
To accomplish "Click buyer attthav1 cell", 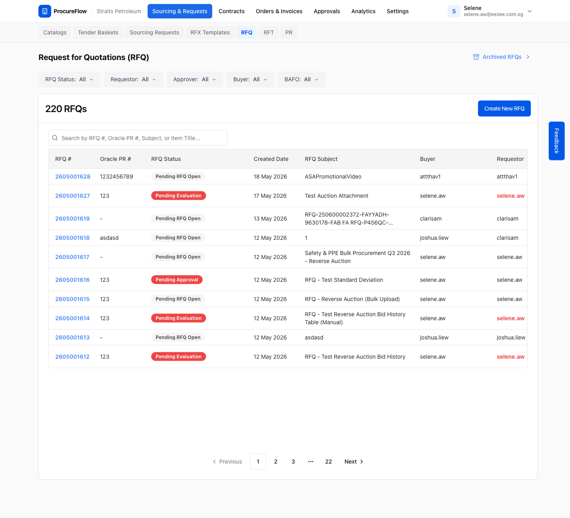I will click(430, 177).
